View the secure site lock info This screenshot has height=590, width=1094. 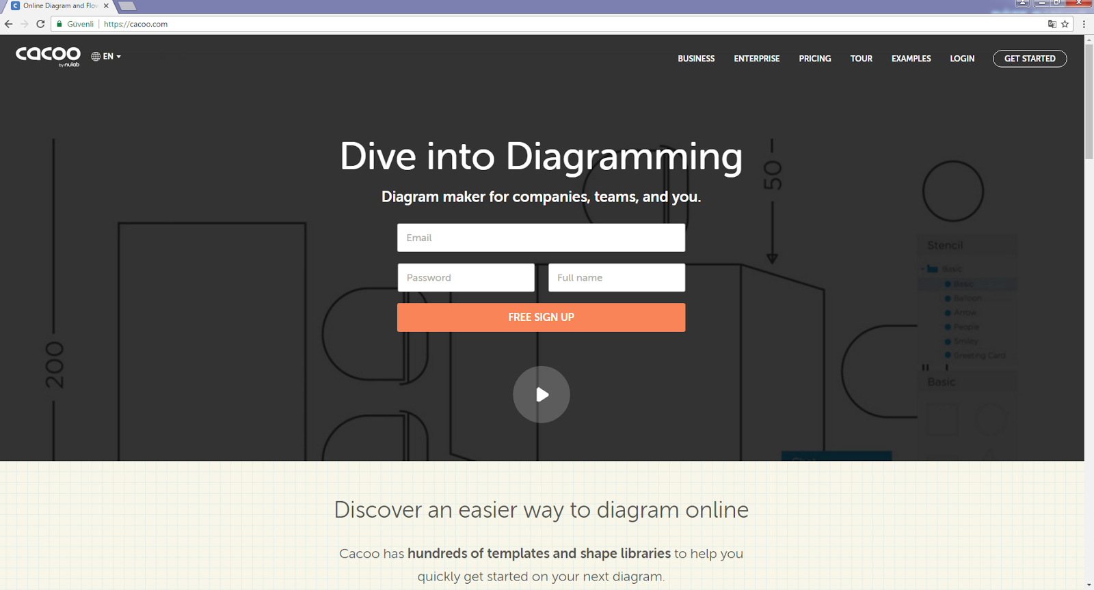coord(59,24)
